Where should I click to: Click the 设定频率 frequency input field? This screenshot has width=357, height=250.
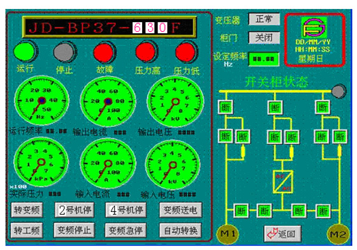[263, 60]
